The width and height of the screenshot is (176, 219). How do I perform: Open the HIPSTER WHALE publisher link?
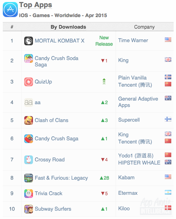point(139,163)
